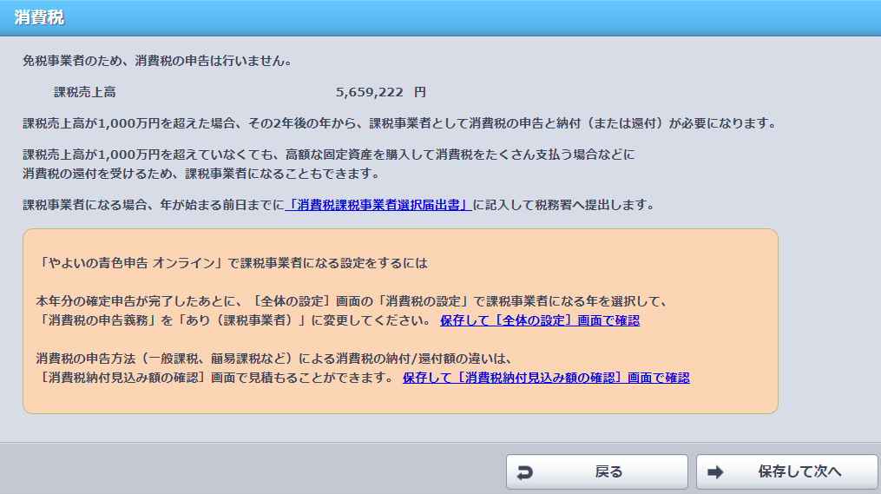Open 保存して［全体の設定］画面で確認 link

(539, 320)
